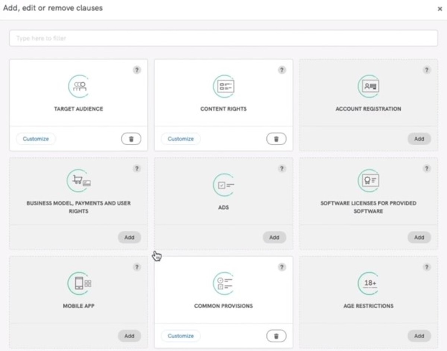The image size is (447, 351).
Task: Click the 'AGE RESTRICTIONS' title text
Action: tap(368, 306)
